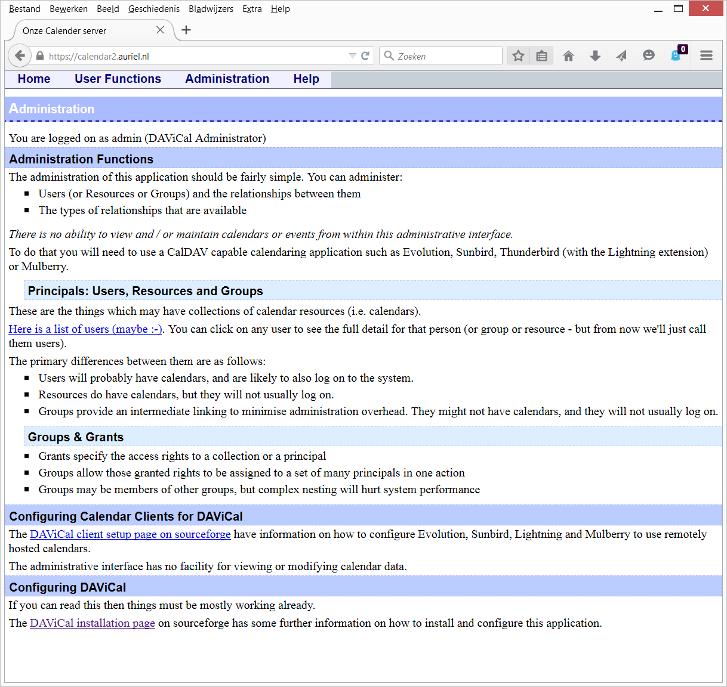The height and width of the screenshot is (687, 727).
Task: Open the smiley chat icon
Action: pyautogui.click(x=648, y=55)
